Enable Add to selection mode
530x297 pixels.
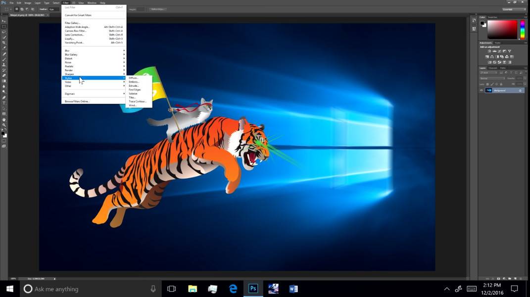click(x=22, y=9)
